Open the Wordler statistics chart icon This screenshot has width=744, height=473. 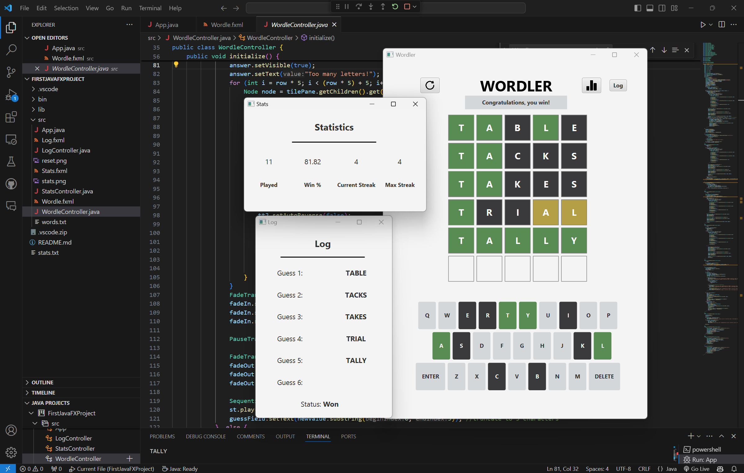[x=591, y=85]
